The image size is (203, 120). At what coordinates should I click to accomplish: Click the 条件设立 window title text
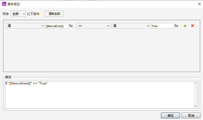click(14, 4)
